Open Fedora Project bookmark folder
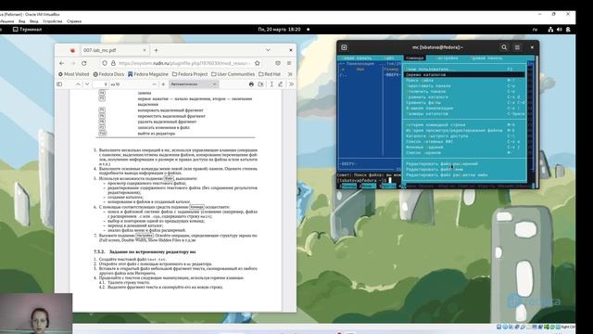This screenshot has width=593, height=334. [x=190, y=74]
